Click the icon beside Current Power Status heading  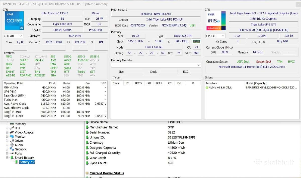pos(87,173)
